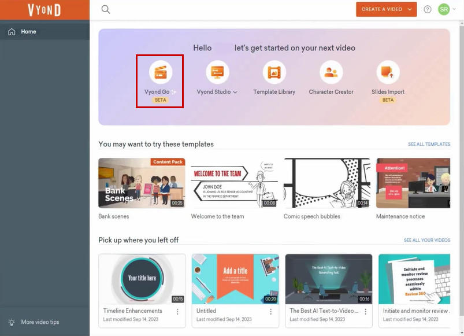Open the Bank scenes template thumbnail
This screenshot has height=336, width=464.
tap(142, 183)
